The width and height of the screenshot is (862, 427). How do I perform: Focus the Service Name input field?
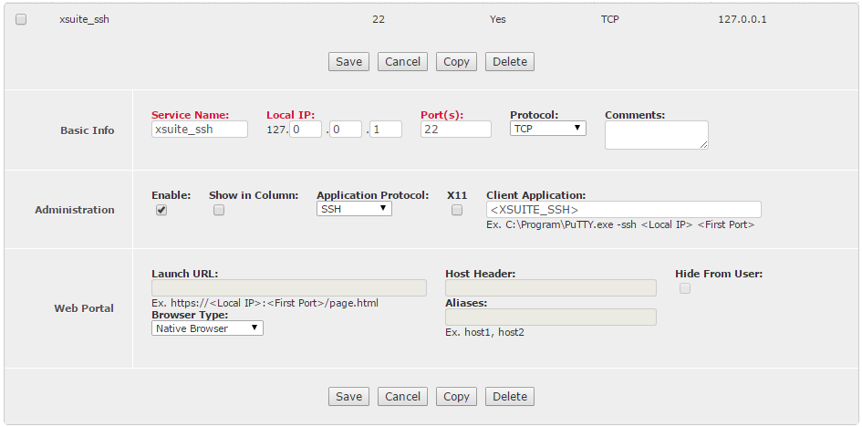point(200,130)
